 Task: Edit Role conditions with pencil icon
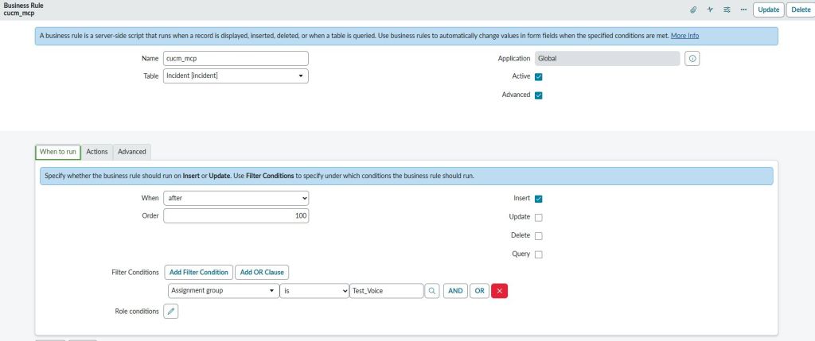[171, 312]
